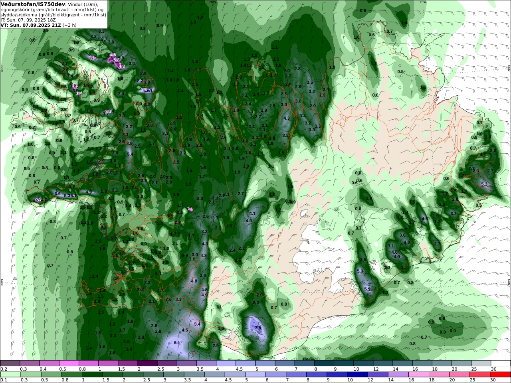Click the valid time VT: Sun. 07.09.2025 21Z

pyautogui.click(x=31, y=25)
